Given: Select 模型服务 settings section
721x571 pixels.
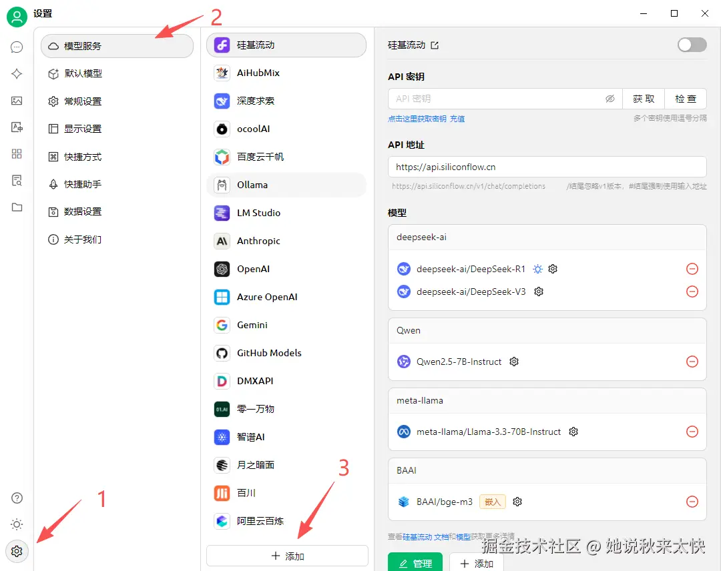Looking at the screenshot, I should point(117,46).
